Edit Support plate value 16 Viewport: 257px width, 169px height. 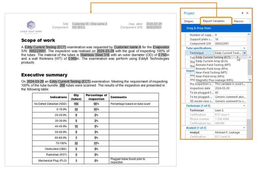(x=230, y=39)
